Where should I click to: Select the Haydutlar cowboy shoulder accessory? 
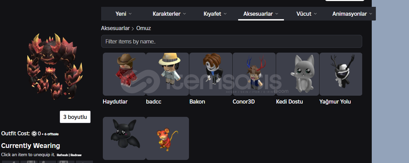pos(124,74)
